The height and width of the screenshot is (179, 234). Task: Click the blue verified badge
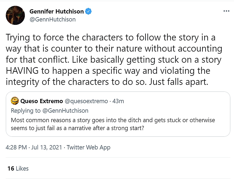[x=89, y=11]
